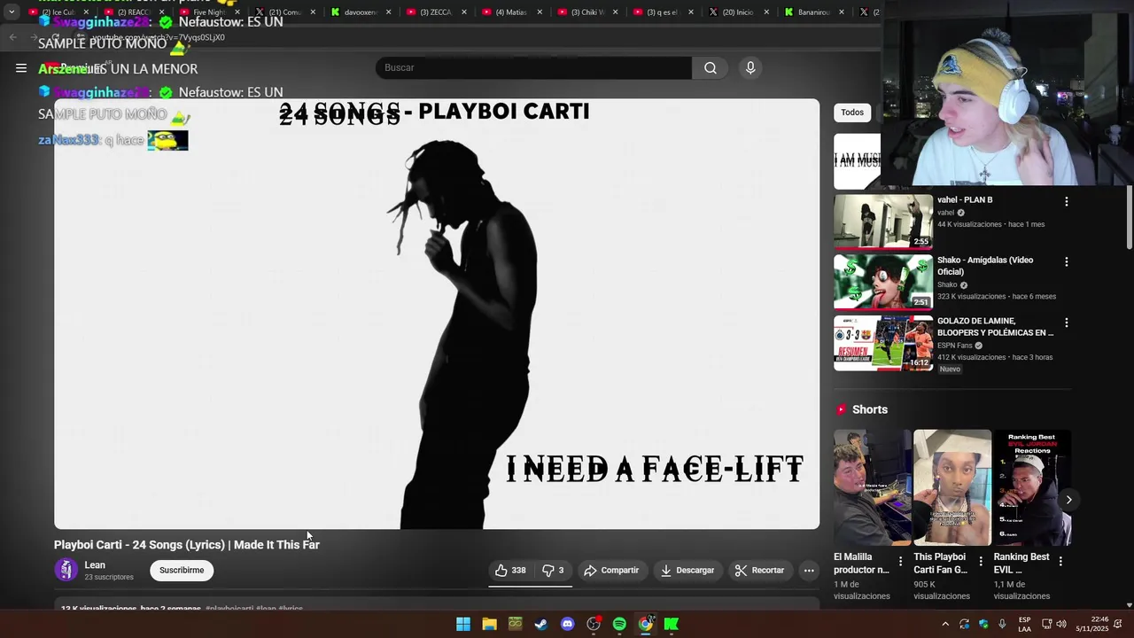Open ESP LAA language switcher
The width and height of the screenshot is (1134, 638).
click(x=1024, y=625)
